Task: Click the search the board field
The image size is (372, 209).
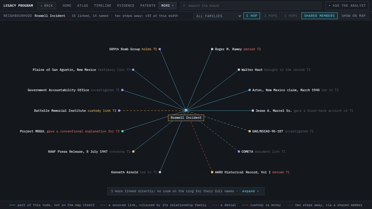Action: point(251,6)
